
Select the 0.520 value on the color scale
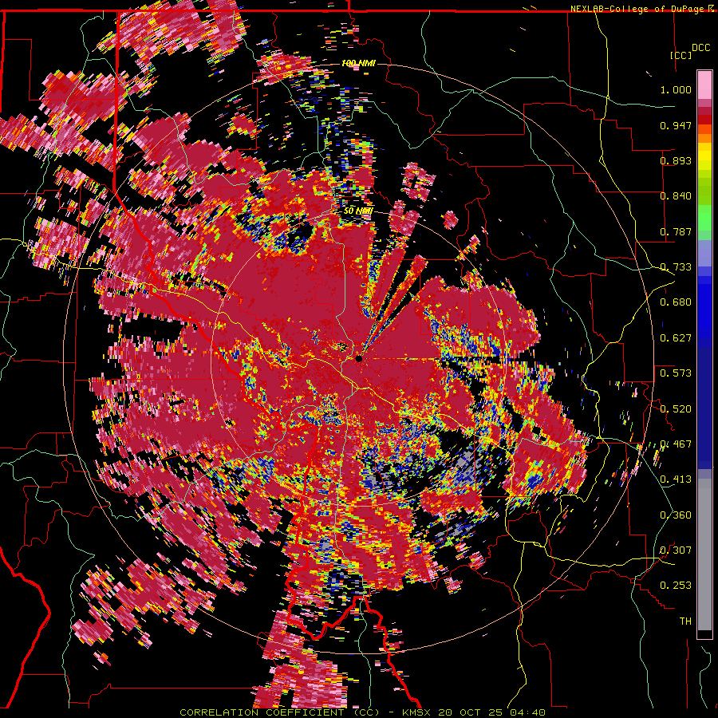click(676, 409)
